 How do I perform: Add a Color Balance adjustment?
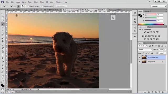pos(146,36)
